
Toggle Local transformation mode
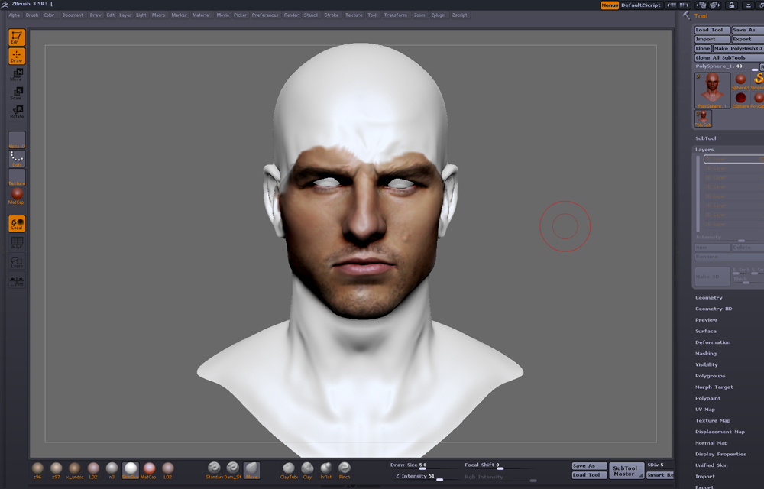point(15,224)
